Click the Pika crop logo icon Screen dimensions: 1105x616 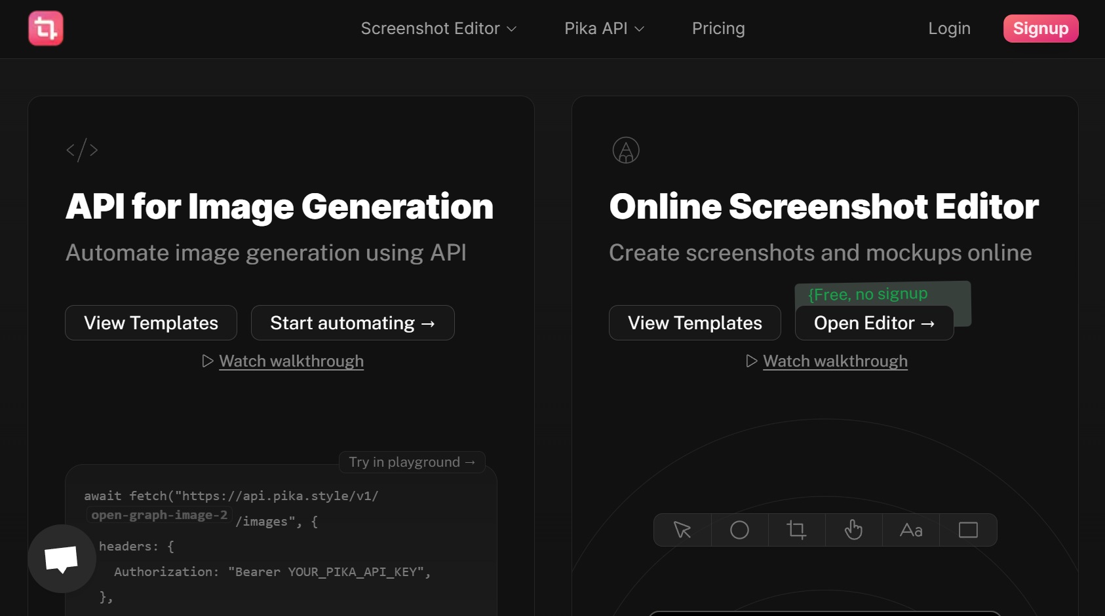(x=46, y=28)
